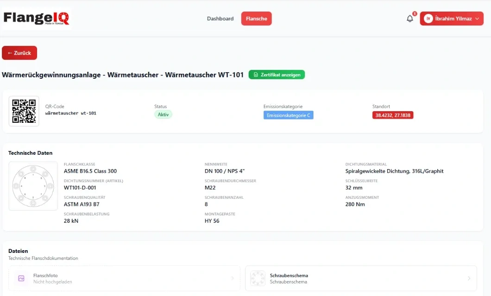Expand the İbrahim Yilmaz user dropdown
Viewport: 491px width, 296px height.
[452, 19]
